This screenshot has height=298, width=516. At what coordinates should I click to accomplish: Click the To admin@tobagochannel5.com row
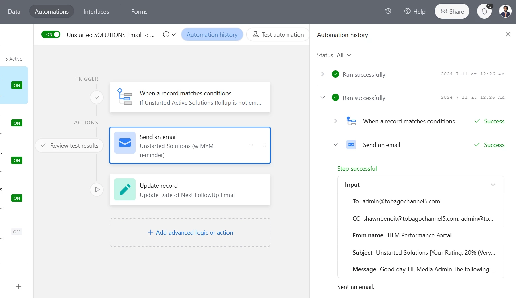click(421, 201)
